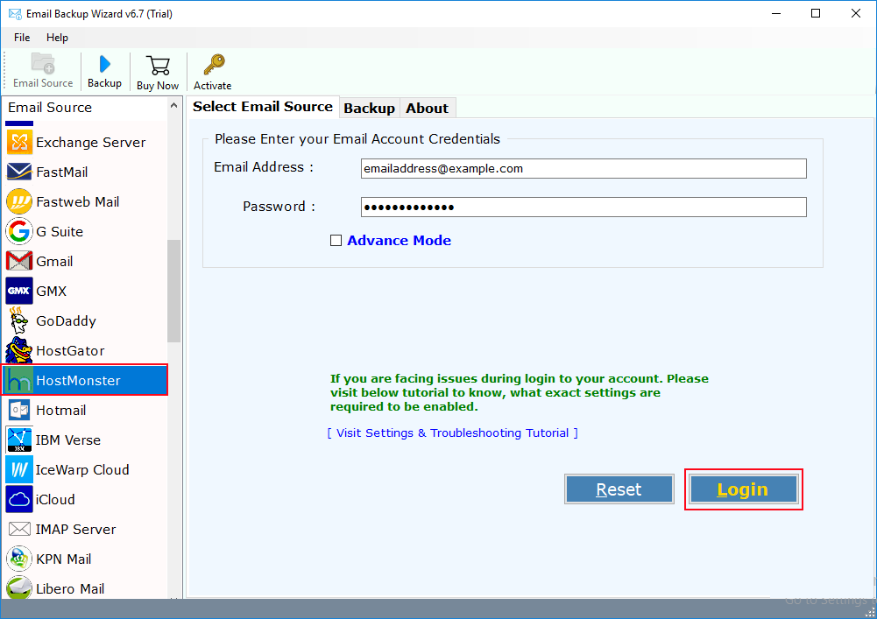Open Visit Settings & Troubleshooting Tutorial link
This screenshot has width=877, height=619.
pyautogui.click(x=452, y=433)
